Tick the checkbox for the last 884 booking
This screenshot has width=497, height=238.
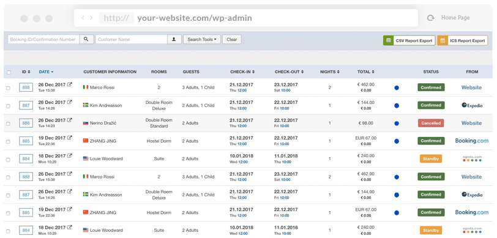pyautogui.click(x=8, y=231)
